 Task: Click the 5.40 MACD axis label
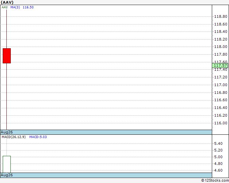218,143
